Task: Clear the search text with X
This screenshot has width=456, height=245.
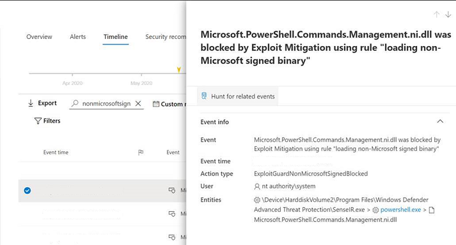Action: (x=138, y=103)
